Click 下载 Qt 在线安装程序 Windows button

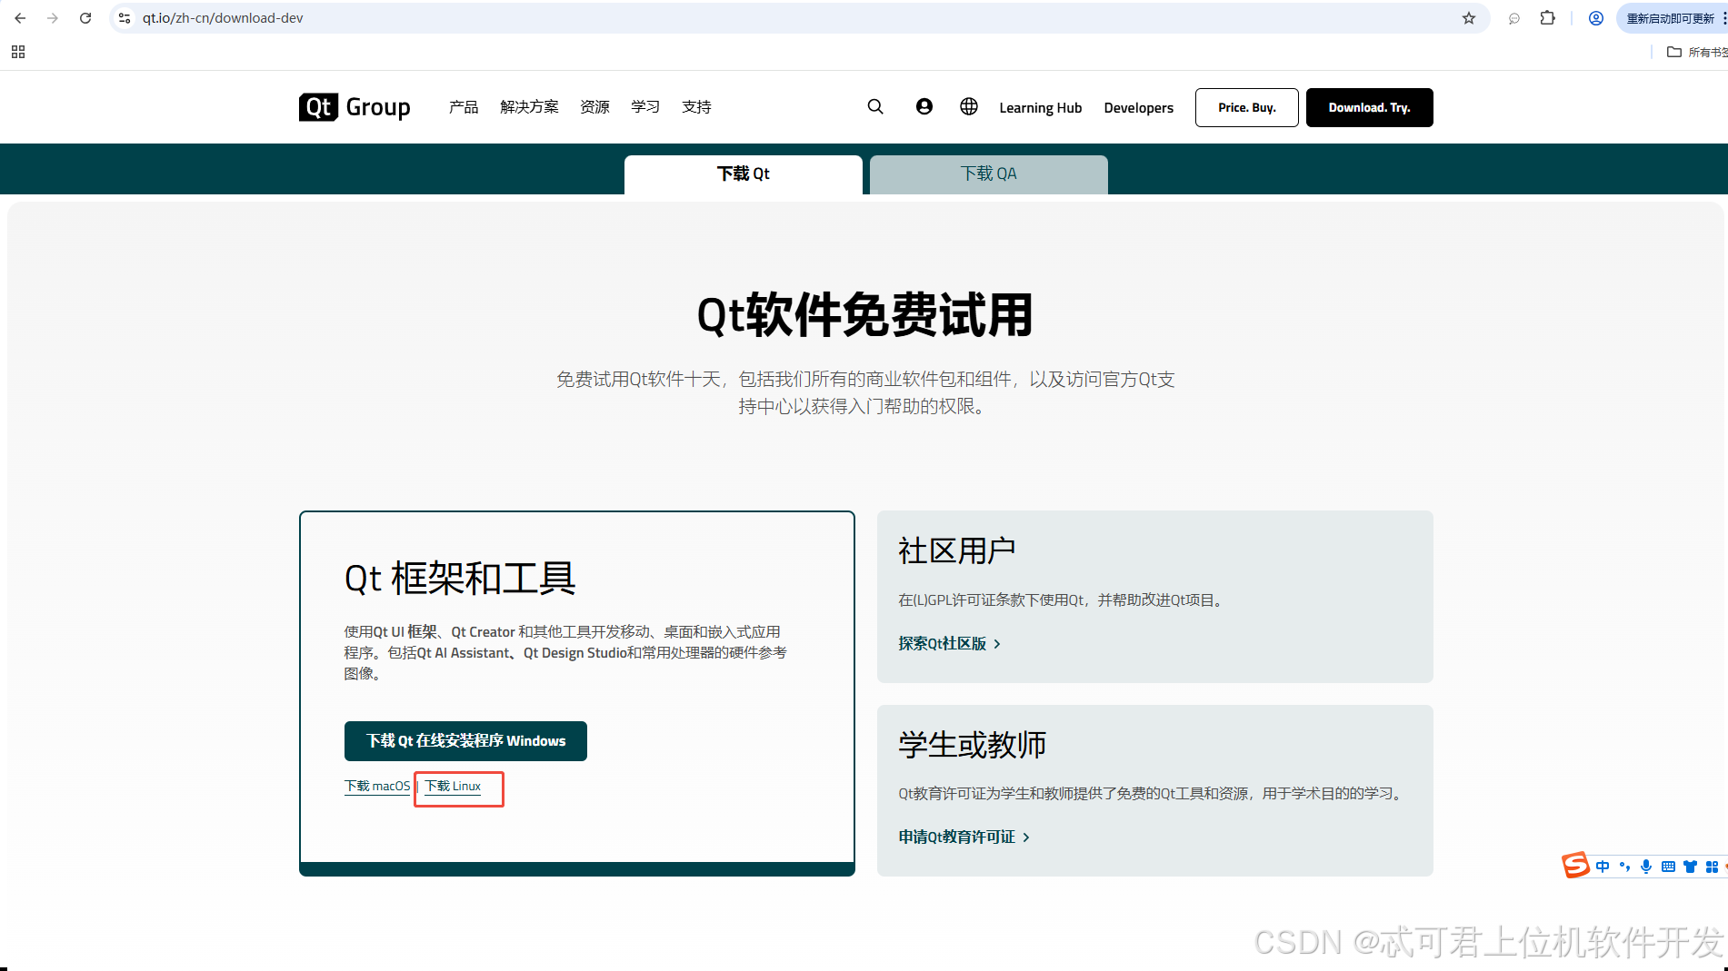[465, 741]
